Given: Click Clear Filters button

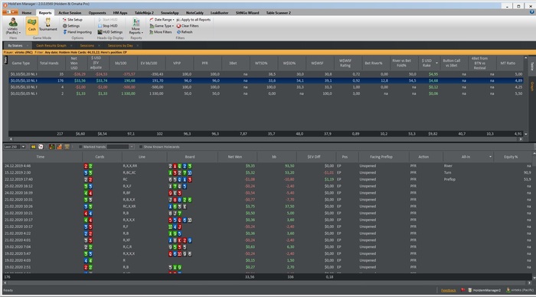Looking at the screenshot, I should (188, 26).
